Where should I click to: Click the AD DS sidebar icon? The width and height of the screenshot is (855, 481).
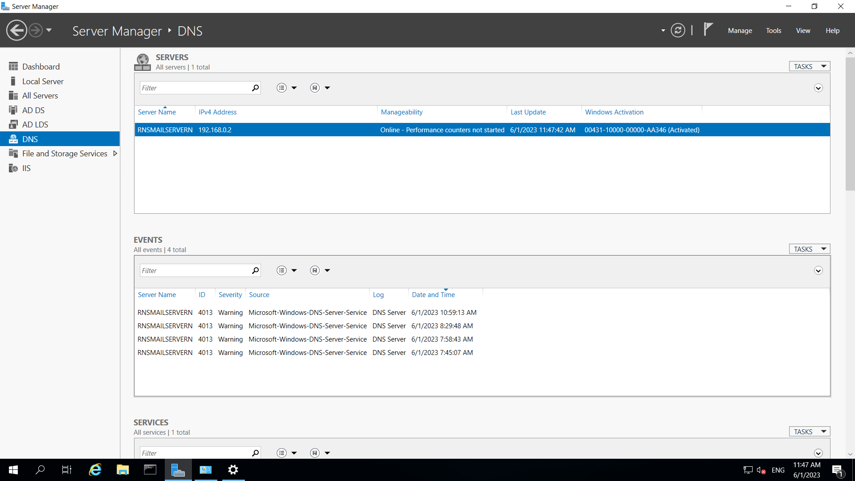click(13, 110)
